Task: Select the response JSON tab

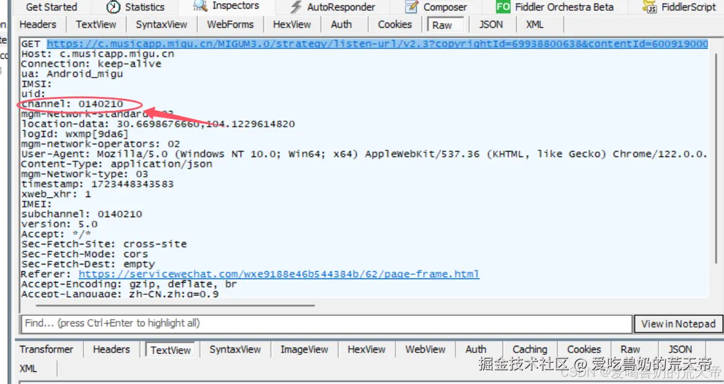Action: pos(680,349)
